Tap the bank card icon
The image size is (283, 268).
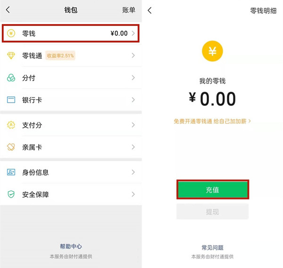(11, 100)
